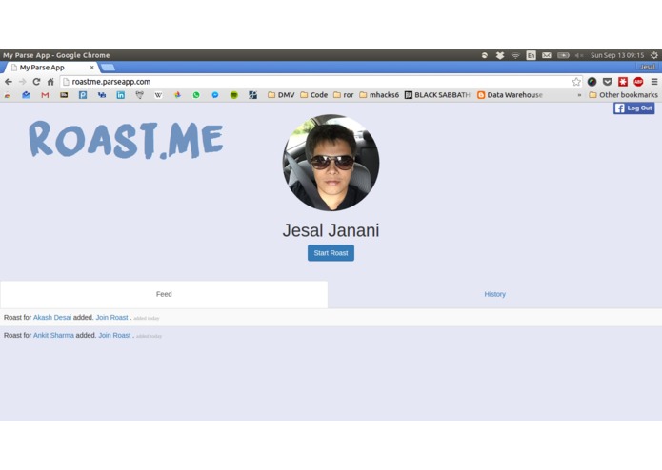Join Roast for Akash Desai

pyautogui.click(x=111, y=318)
